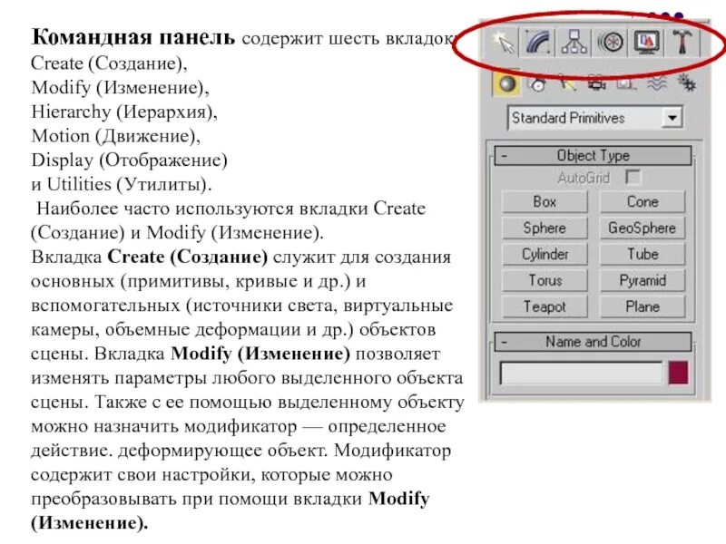Switch to the Modify tab
Screen dimensions: 726x544
click(x=537, y=42)
